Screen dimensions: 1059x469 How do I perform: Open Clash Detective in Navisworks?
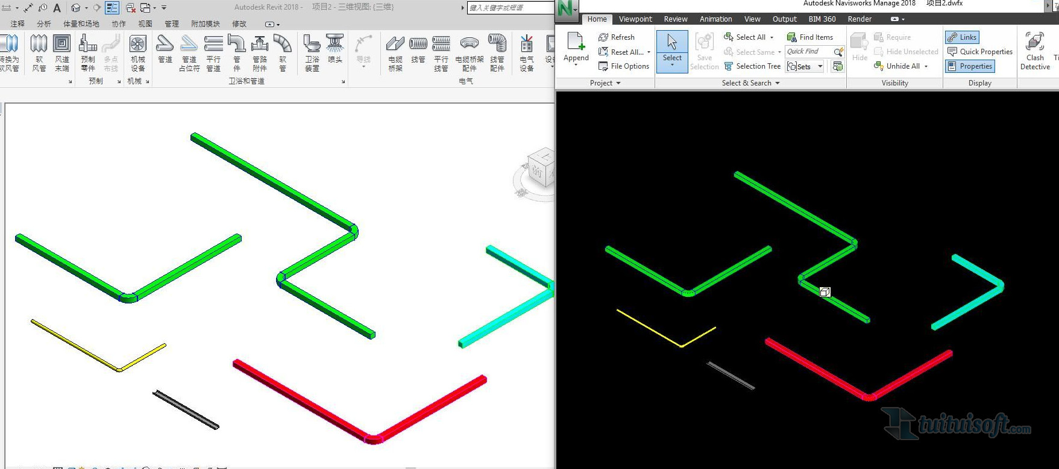tap(1034, 51)
